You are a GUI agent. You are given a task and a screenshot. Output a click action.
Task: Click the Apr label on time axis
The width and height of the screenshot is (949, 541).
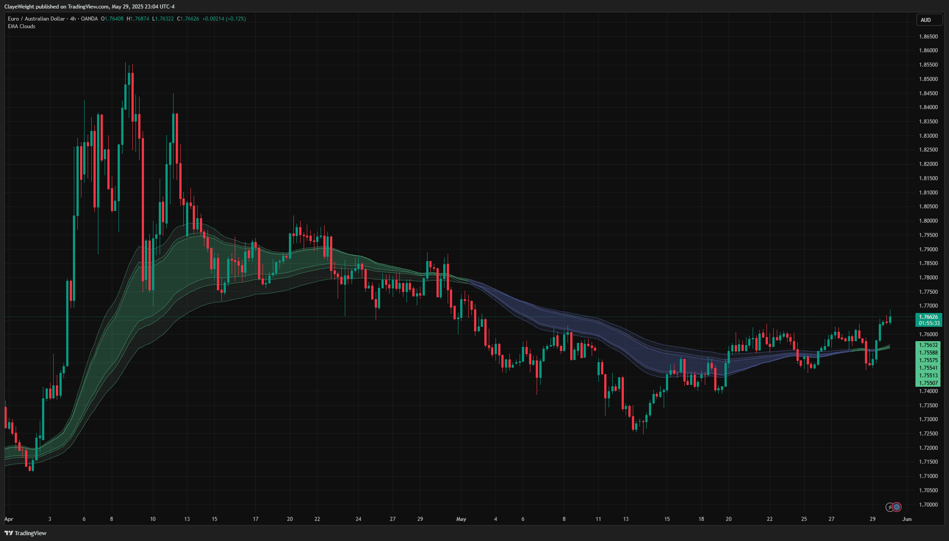click(x=9, y=519)
